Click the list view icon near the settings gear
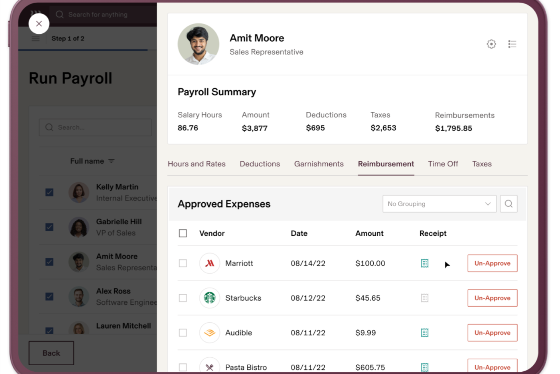Screen dimensions: 560x374 [512, 44]
